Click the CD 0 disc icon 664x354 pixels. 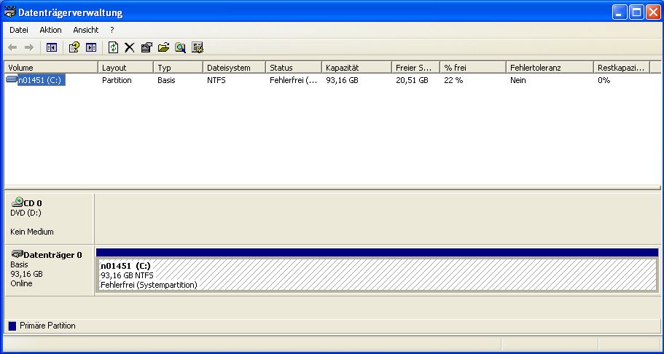[x=17, y=202]
